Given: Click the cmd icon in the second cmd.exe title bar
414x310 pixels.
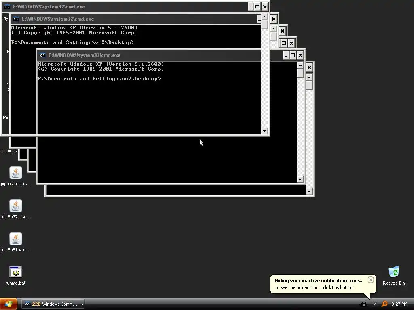Looking at the screenshot, I should [x=16, y=19].
